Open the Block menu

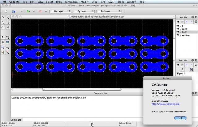pos(121,2)
